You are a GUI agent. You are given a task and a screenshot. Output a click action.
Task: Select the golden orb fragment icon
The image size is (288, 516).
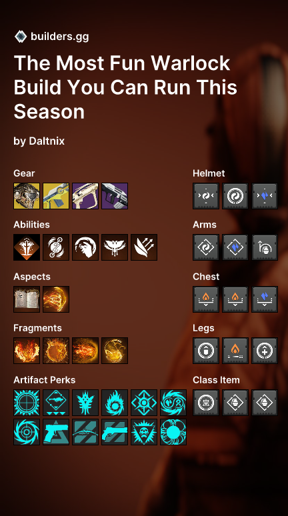click(x=115, y=351)
